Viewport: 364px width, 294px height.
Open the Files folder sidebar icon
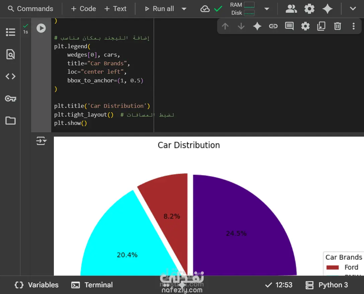(10, 121)
